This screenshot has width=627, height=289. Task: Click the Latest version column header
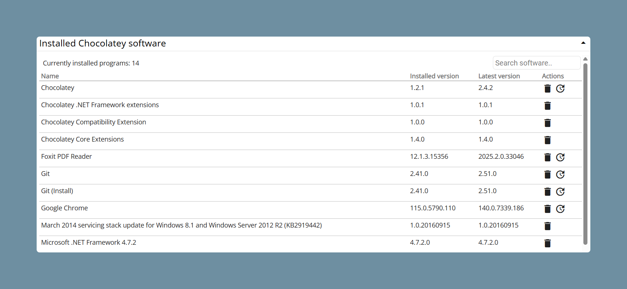(x=499, y=76)
